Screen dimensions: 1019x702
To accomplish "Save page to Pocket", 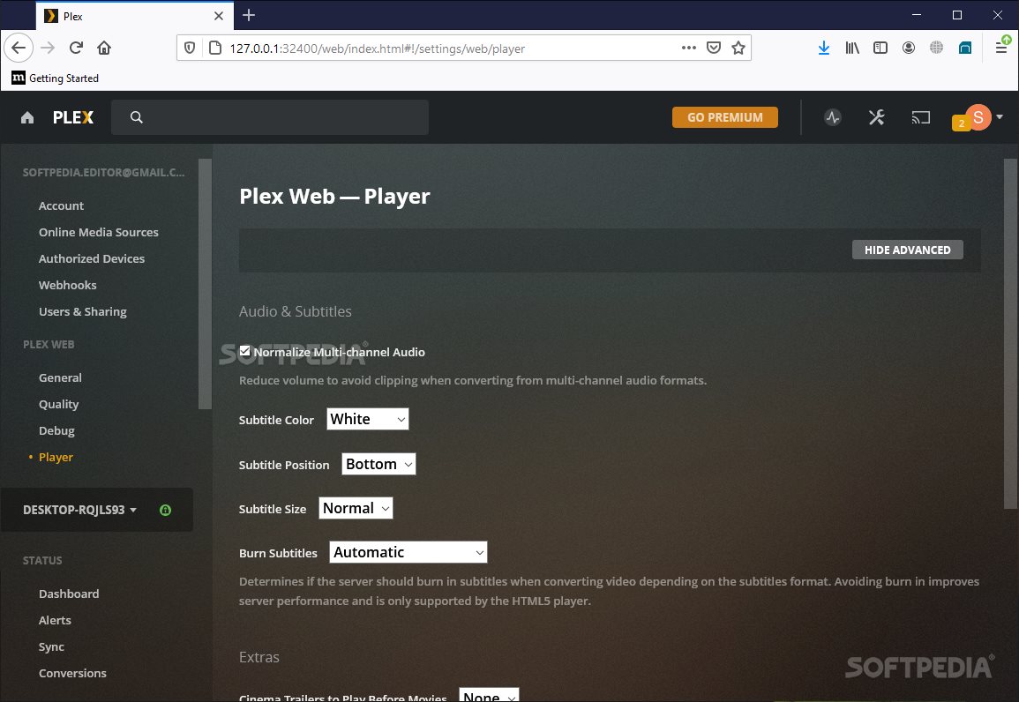I will (x=714, y=48).
